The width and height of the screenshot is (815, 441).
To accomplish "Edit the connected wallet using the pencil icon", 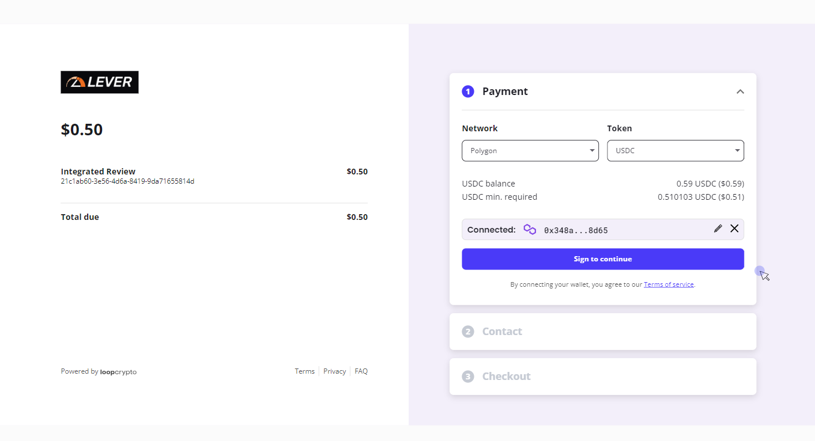I will 718,229.
